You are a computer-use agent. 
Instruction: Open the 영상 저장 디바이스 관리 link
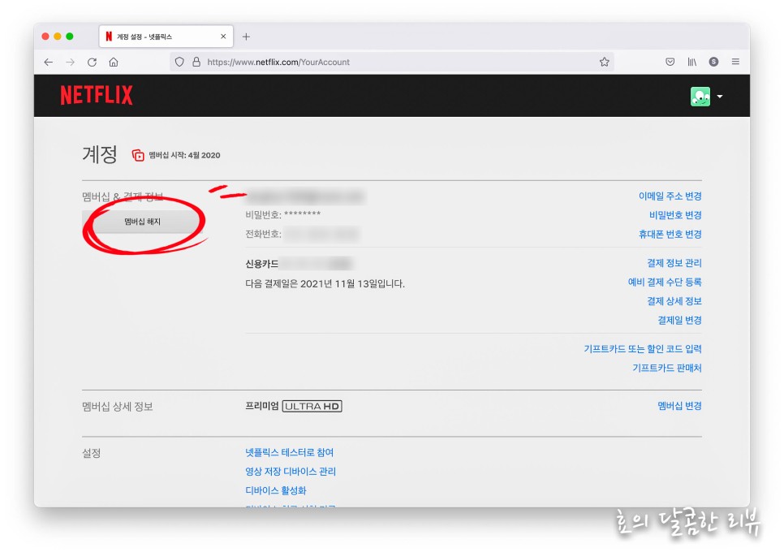click(x=291, y=472)
